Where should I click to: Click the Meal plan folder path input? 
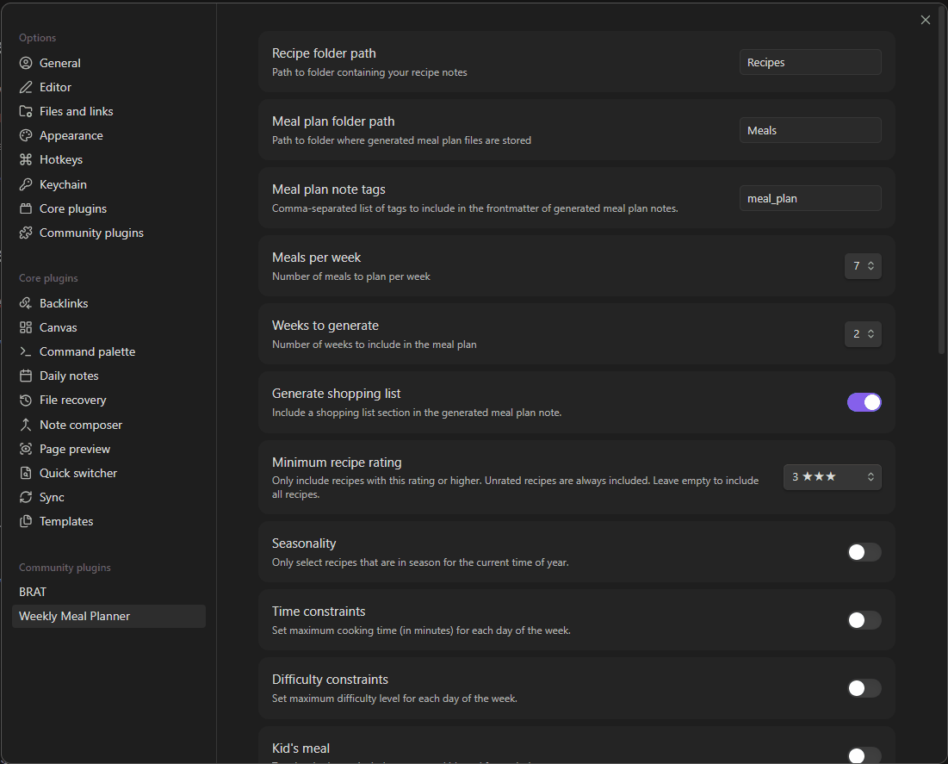(810, 130)
